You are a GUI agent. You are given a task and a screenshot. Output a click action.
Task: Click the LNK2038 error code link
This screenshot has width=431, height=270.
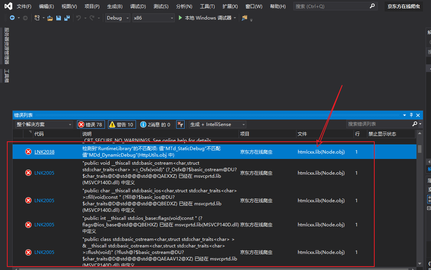[44, 152]
